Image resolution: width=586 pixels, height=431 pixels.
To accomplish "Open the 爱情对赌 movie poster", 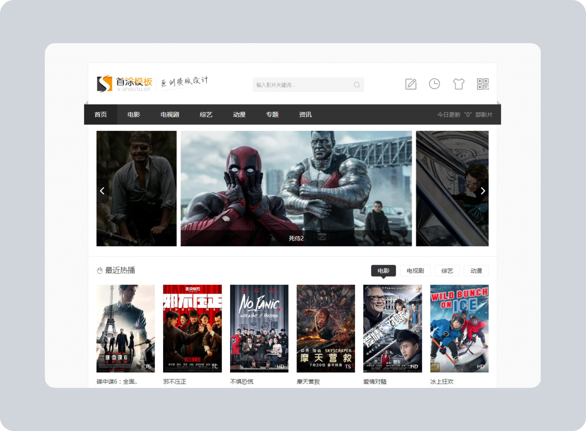I will (x=393, y=329).
